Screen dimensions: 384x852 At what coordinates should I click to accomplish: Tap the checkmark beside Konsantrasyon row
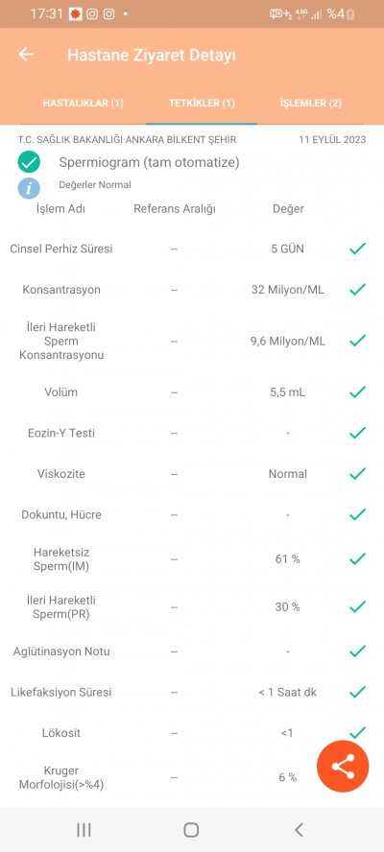click(357, 290)
